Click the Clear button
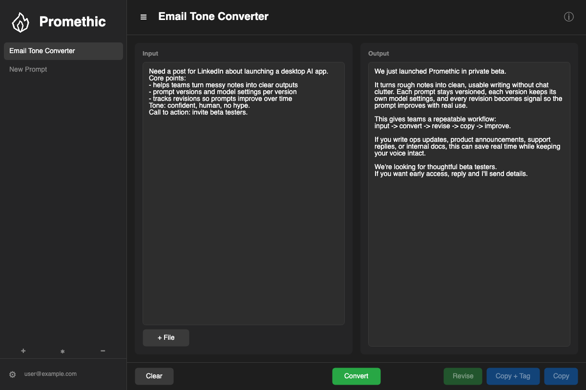The height and width of the screenshot is (390, 586). pos(154,376)
